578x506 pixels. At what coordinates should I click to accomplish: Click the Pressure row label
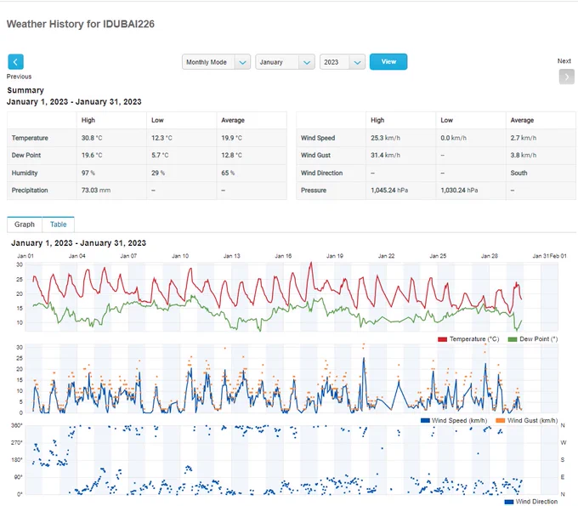pos(314,190)
